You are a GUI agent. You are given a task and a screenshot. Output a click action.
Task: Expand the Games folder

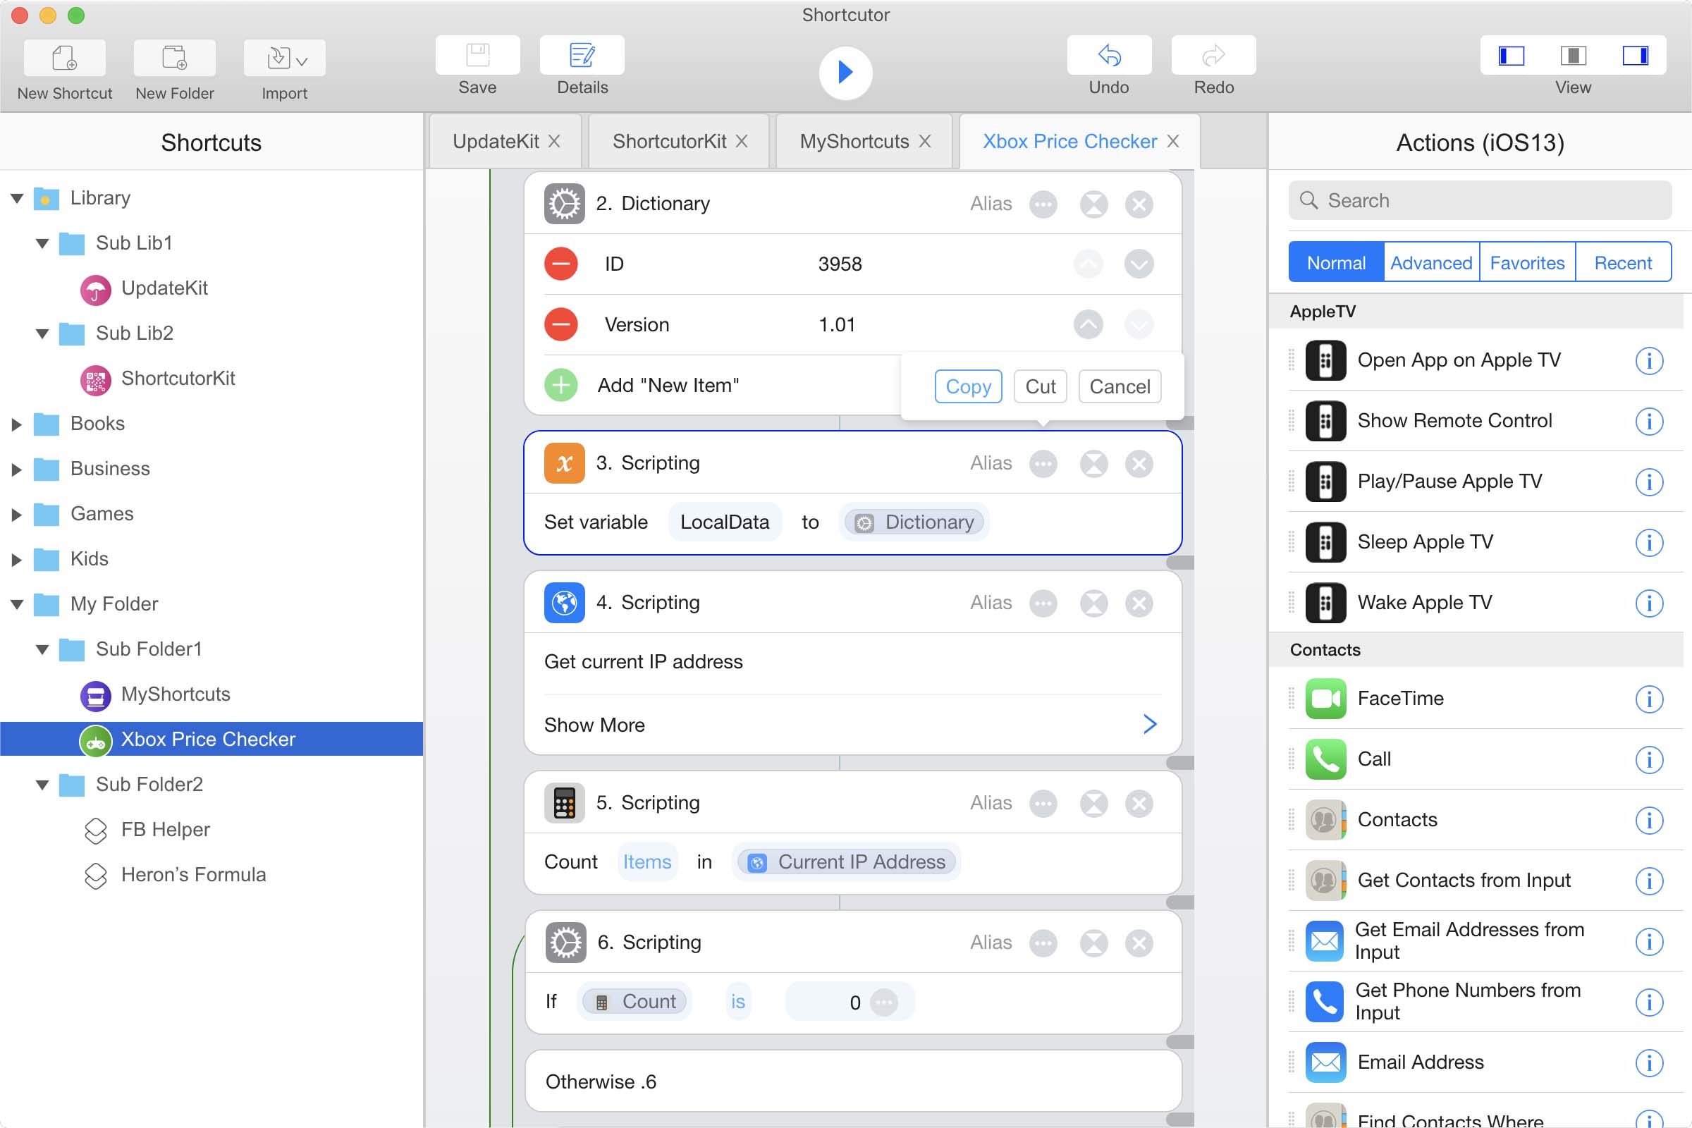(x=17, y=515)
